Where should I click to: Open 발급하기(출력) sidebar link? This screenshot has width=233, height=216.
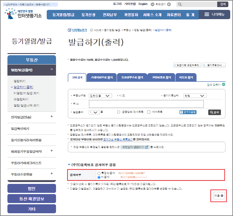pyautogui.click(x=24, y=87)
